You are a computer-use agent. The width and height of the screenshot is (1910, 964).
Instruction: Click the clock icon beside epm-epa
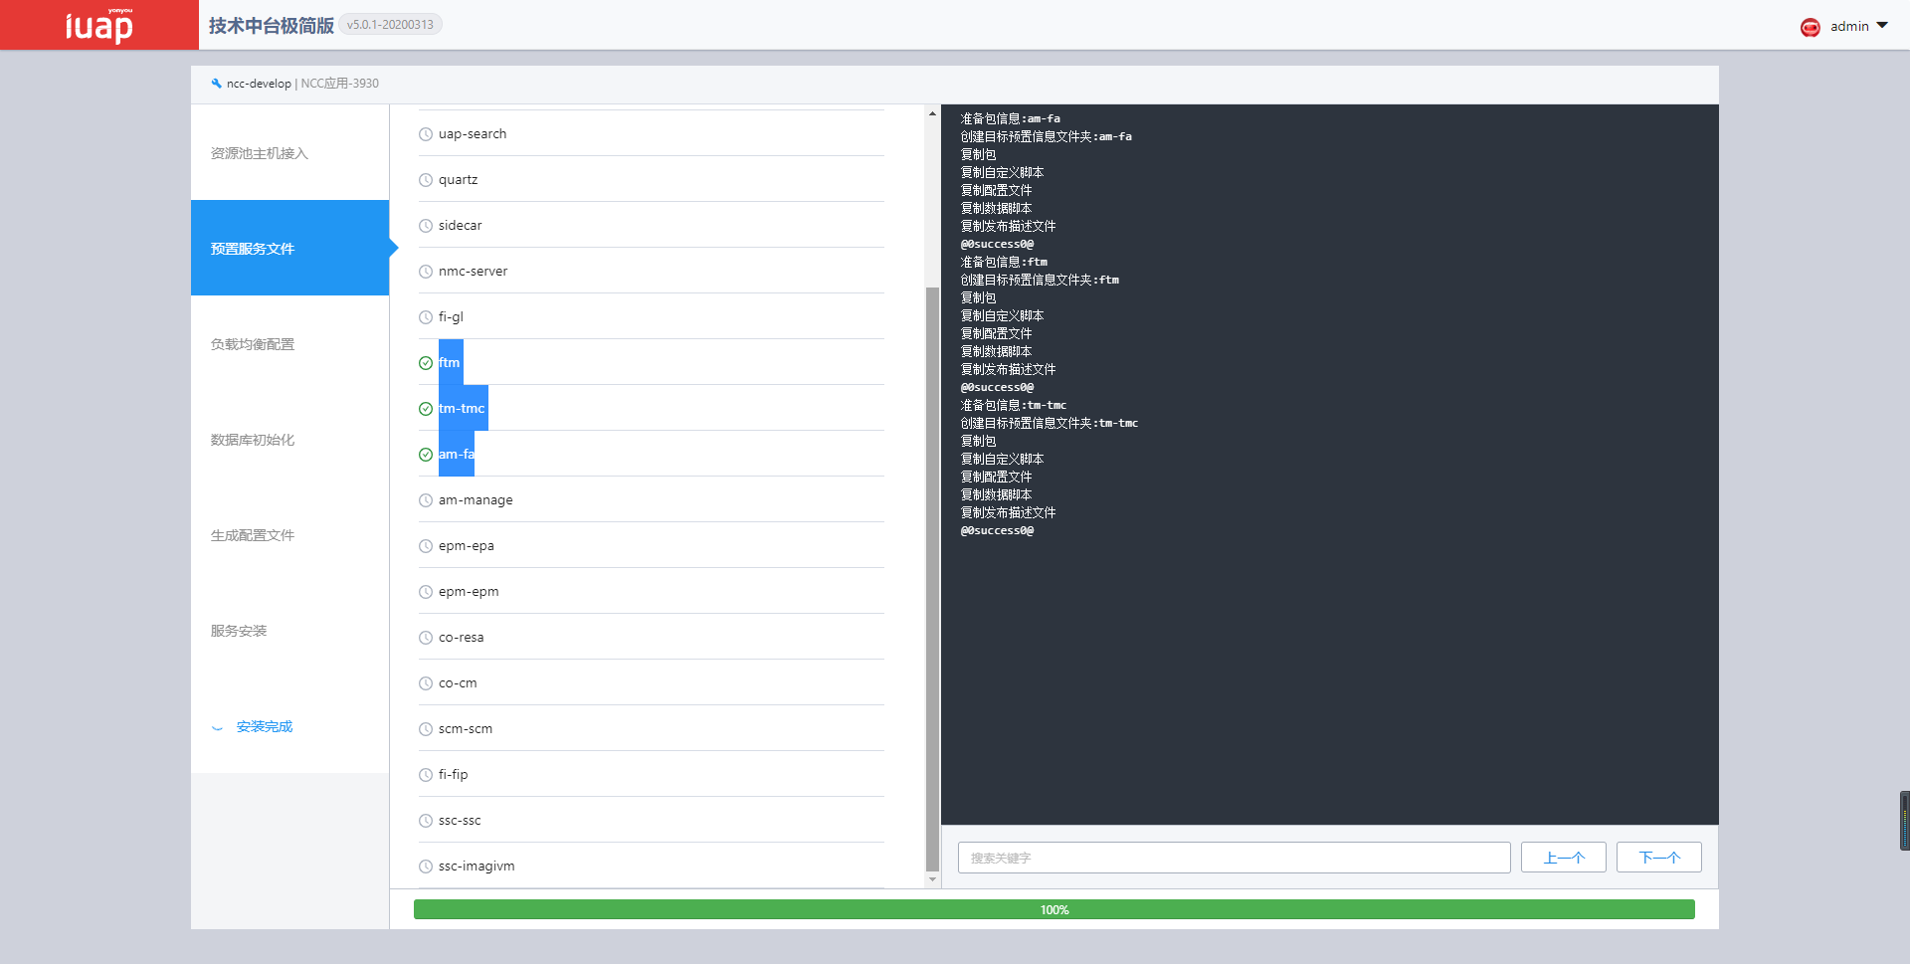tap(426, 546)
